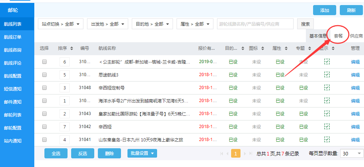
Task: Expand the 出发地 dropdown filter
Action: click(x=108, y=24)
